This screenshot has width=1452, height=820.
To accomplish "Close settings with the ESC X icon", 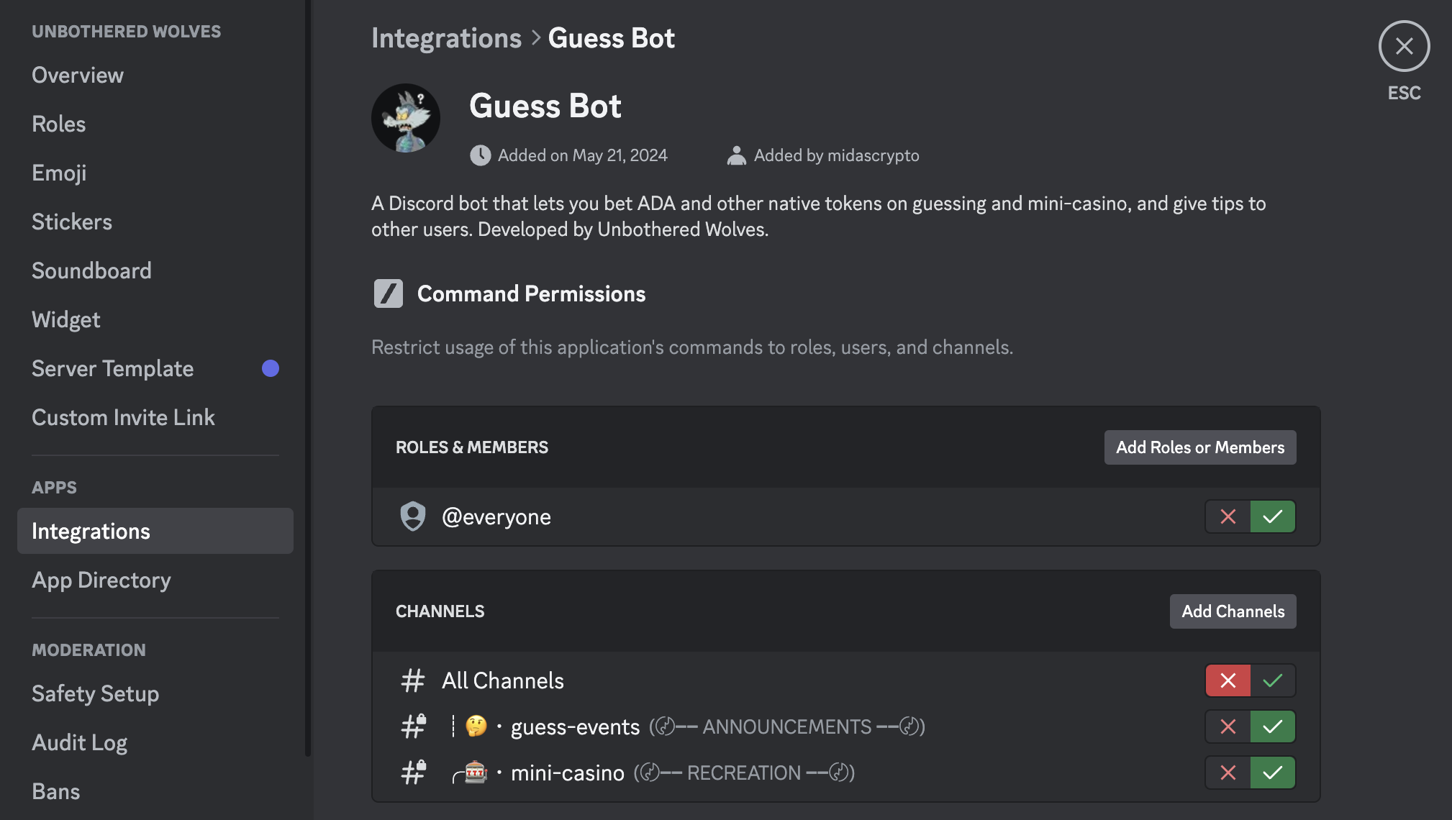I will 1404,46.
